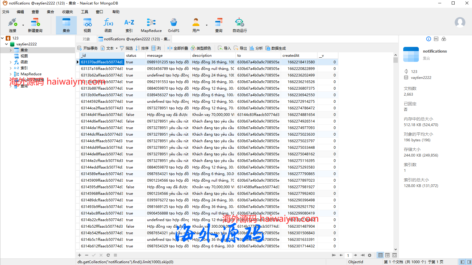Image resolution: width=472 pixels, height=265 pixels.
Task: Open the 文本 dropdown arrow
Action: click(x=117, y=48)
